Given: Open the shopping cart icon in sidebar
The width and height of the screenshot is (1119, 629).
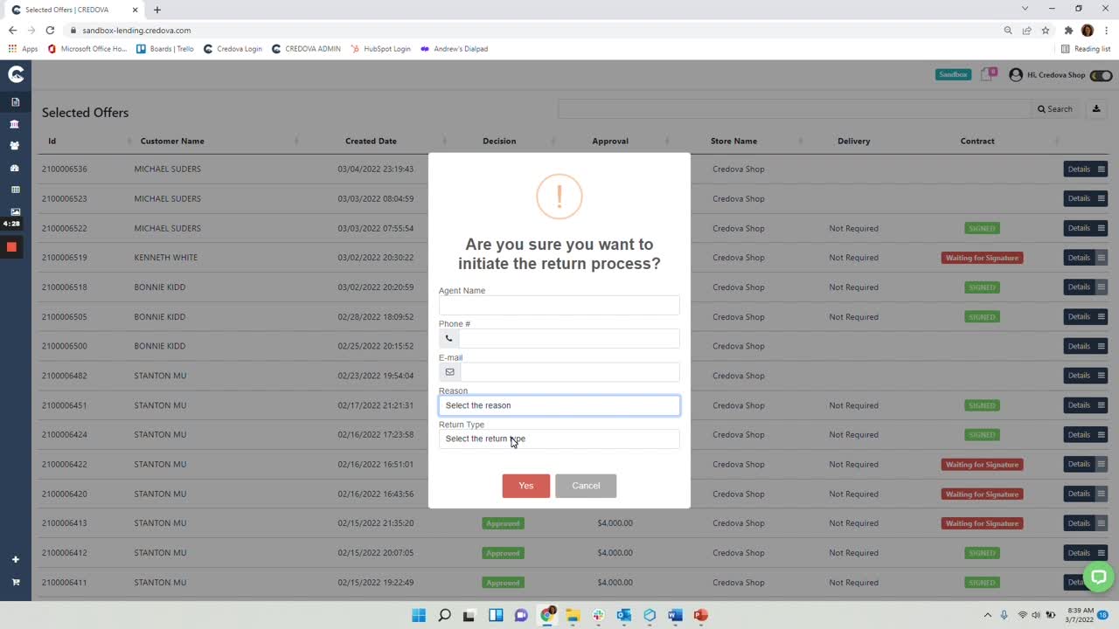Looking at the screenshot, I should pos(15,582).
